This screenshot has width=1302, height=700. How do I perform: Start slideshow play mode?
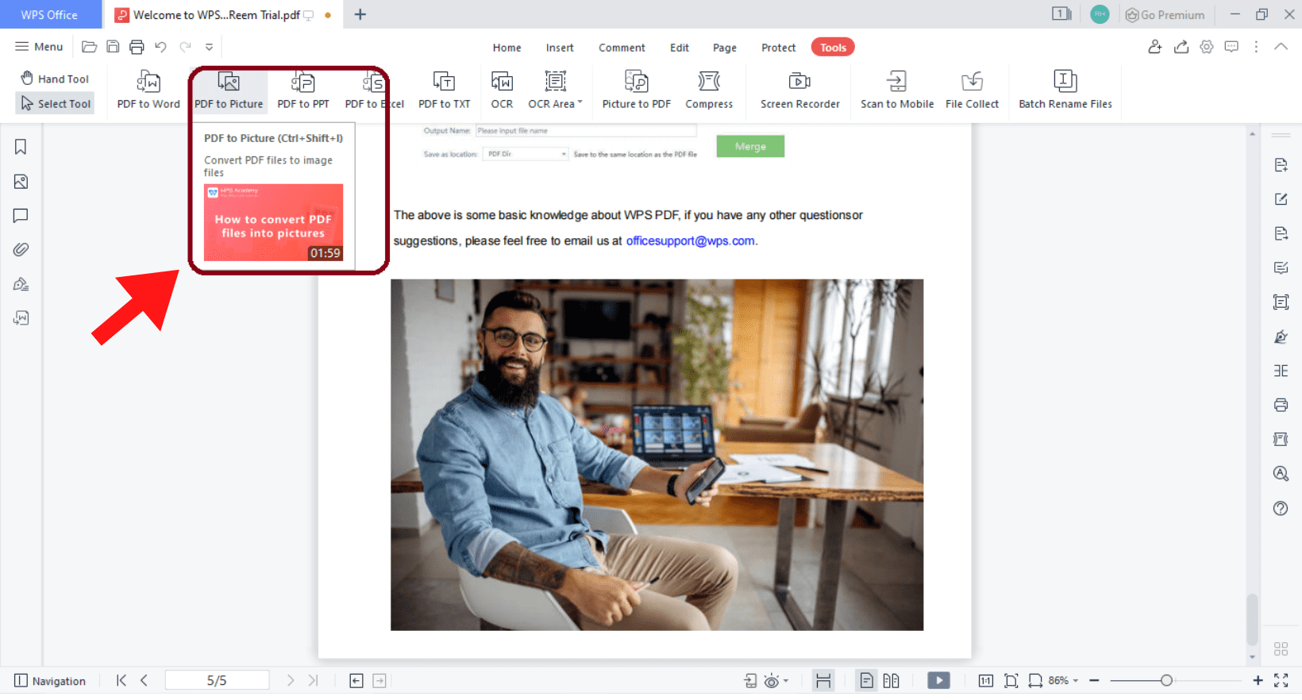tap(938, 680)
